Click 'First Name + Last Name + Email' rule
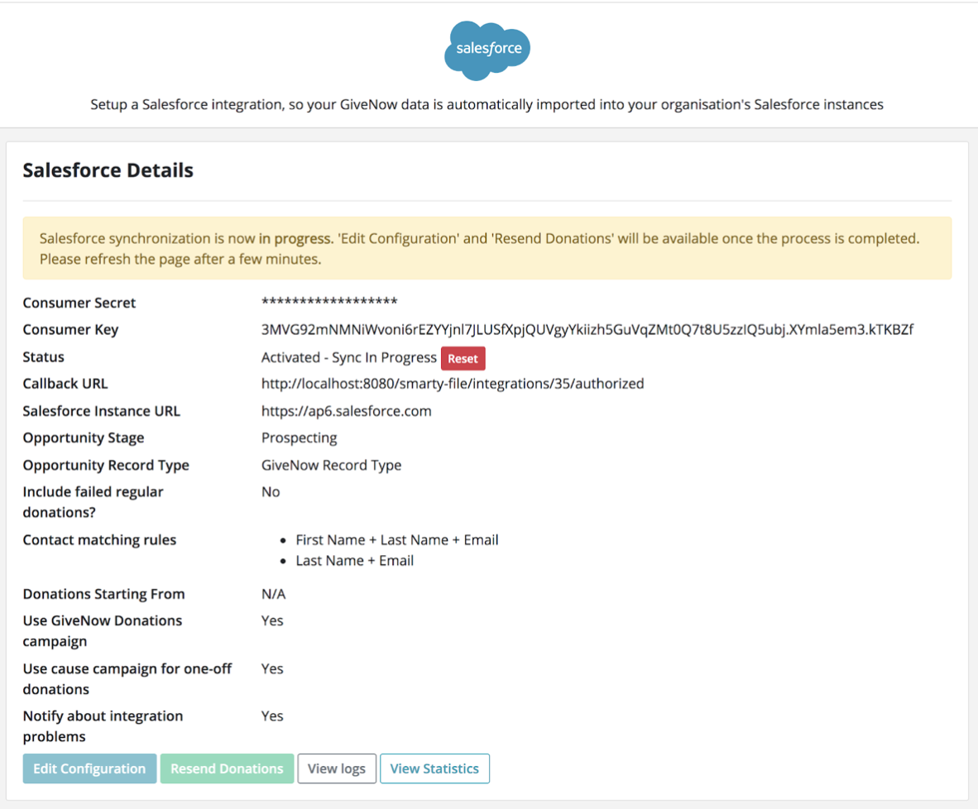This screenshot has width=978, height=809. [x=397, y=540]
